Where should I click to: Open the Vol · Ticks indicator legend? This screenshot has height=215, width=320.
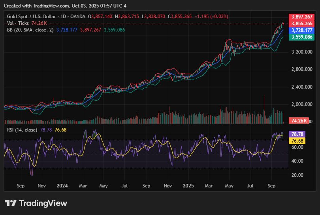pos(18,23)
